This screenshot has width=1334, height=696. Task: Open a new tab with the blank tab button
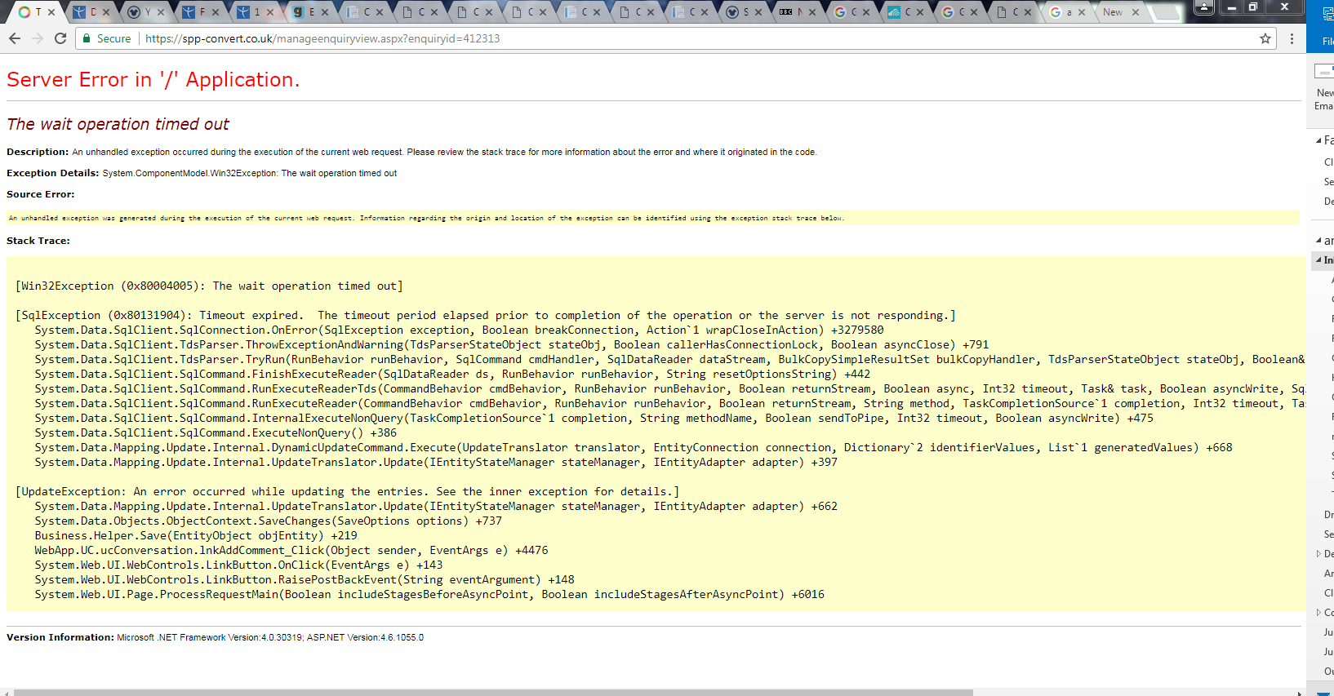1166,12
